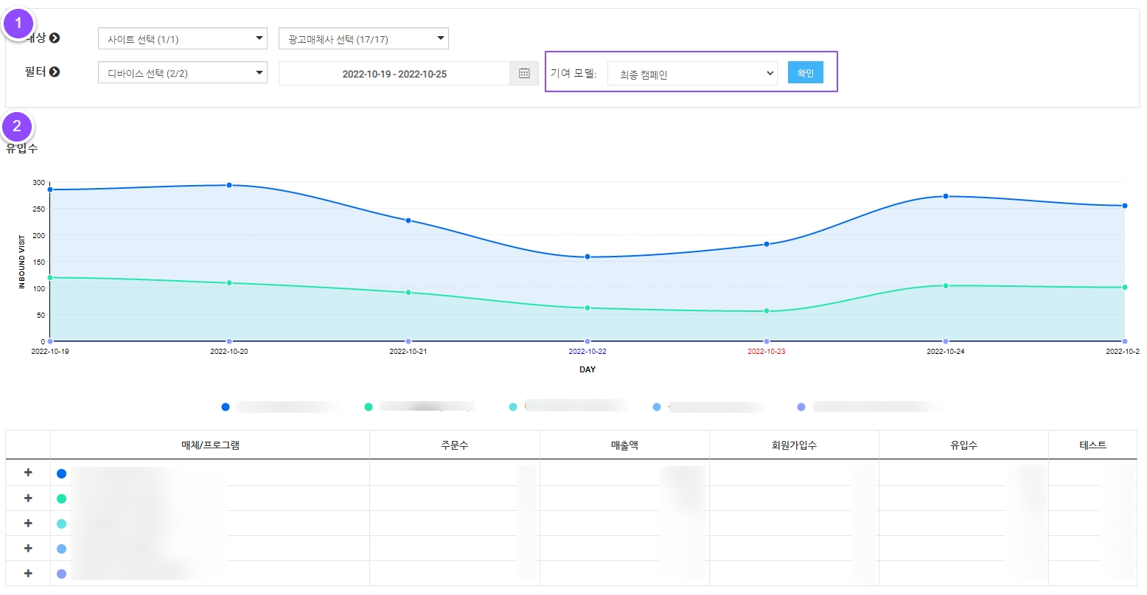Expand the second table row plus icon

tap(28, 498)
